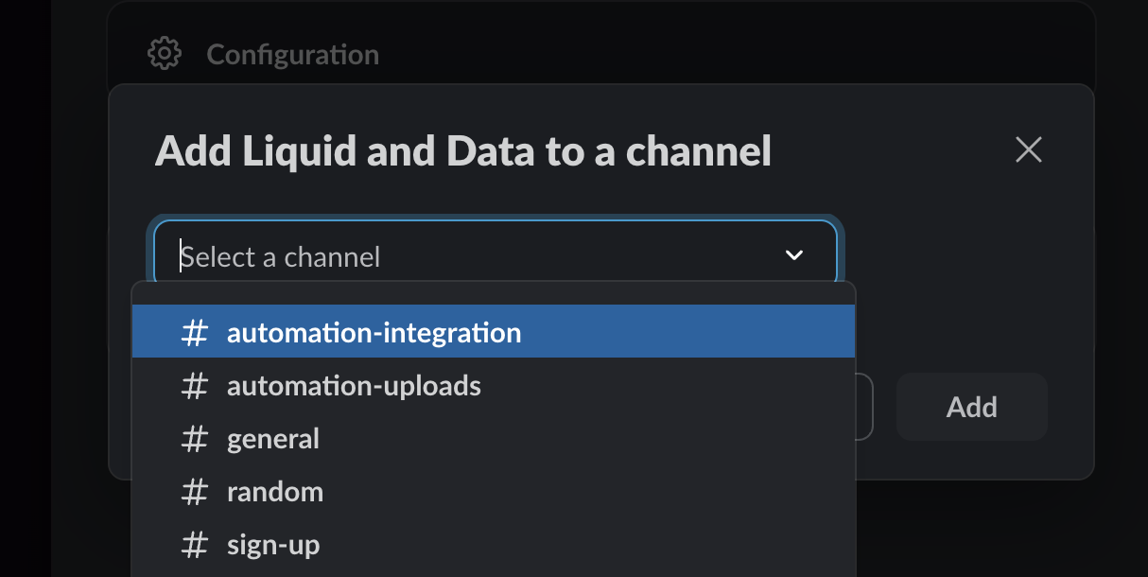Click blank dialog space right of Add button
The height and width of the screenshot is (577, 1148).
click(x=1070, y=407)
